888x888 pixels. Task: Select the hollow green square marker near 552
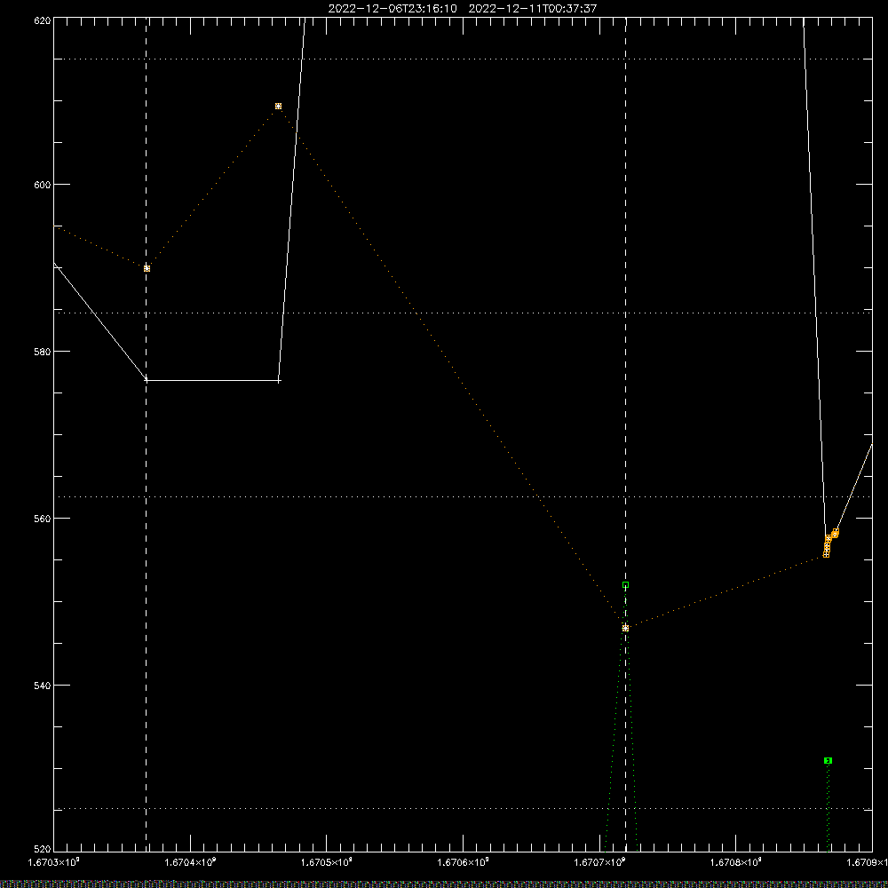625,585
